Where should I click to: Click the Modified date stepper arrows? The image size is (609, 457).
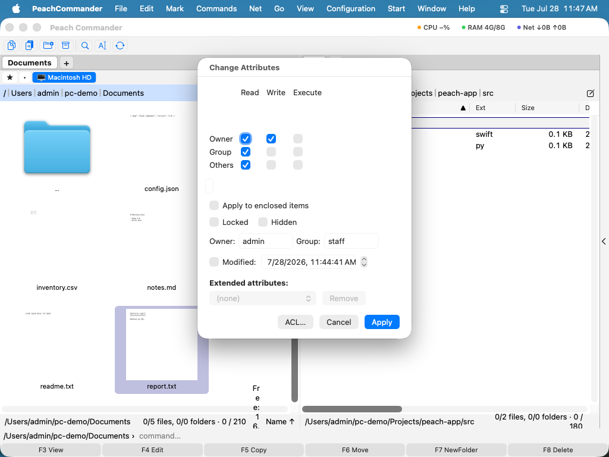point(364,262)
